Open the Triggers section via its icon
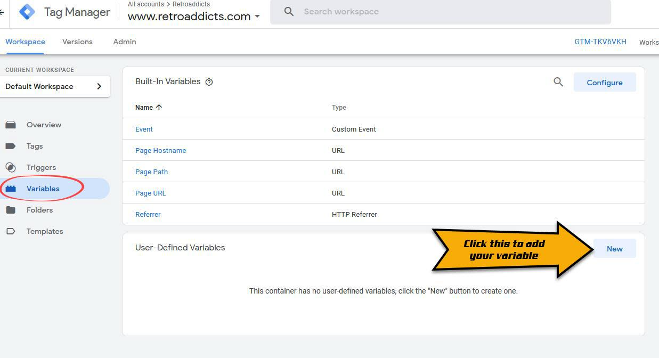 click(12, 167)
